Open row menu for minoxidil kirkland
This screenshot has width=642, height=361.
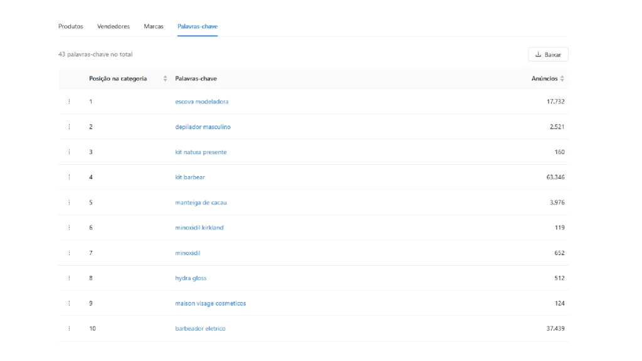[x=69, y=228]
